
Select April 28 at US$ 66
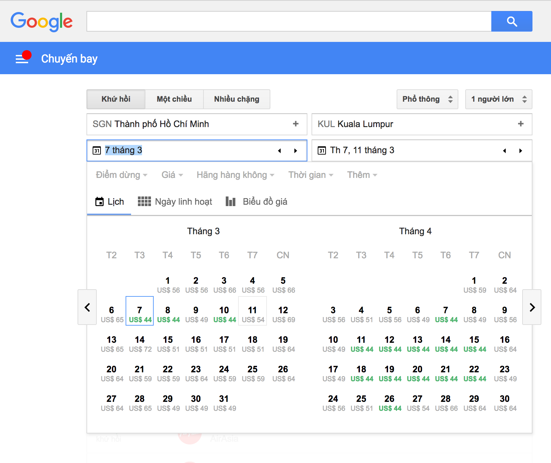tap(446, 403)
